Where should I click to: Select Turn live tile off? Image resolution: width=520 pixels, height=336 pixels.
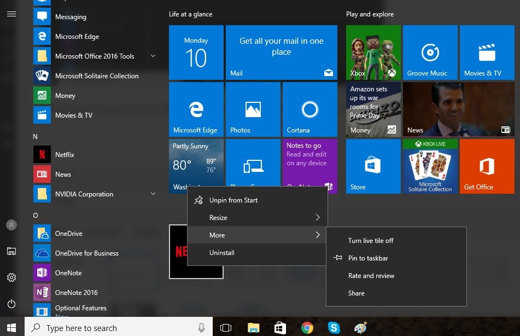tap(396, 241)
